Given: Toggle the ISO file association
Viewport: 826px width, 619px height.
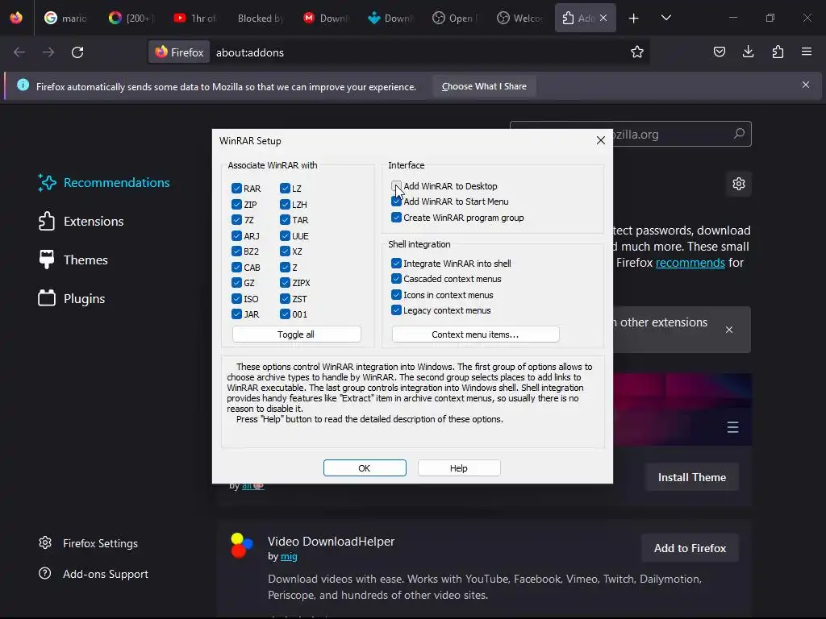Looking at the screenshot, I should pos(236,298).
